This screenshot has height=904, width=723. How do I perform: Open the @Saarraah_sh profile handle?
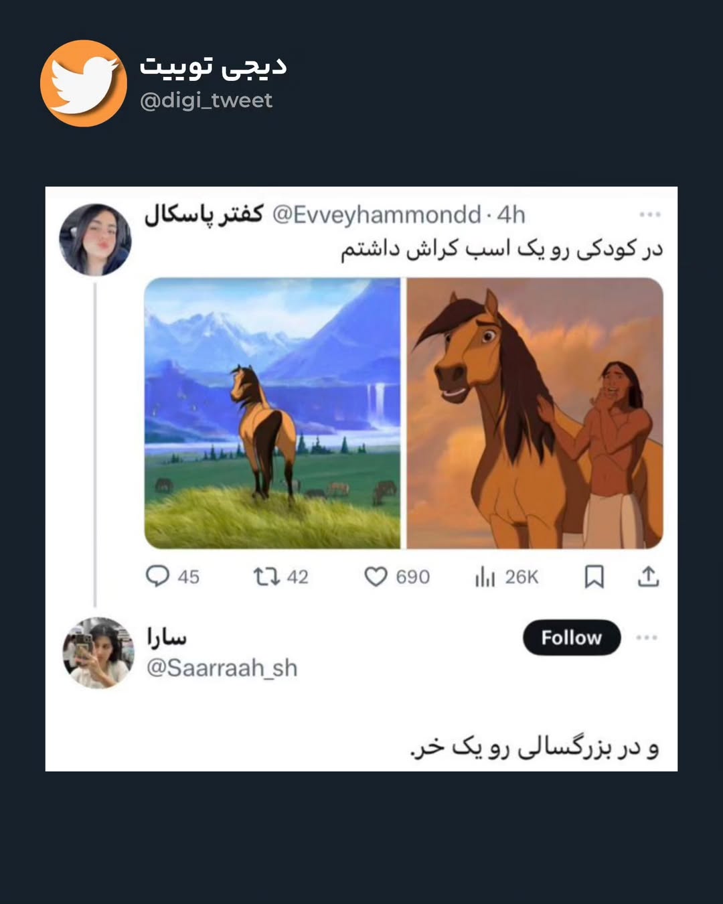pos(222,668)
